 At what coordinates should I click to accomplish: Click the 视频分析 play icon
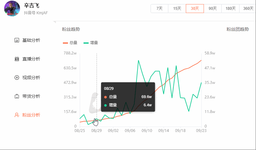[x=17, y=78]
